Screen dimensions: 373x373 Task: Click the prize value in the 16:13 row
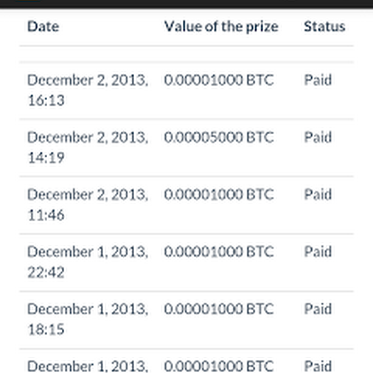click(x=219, y=80)
